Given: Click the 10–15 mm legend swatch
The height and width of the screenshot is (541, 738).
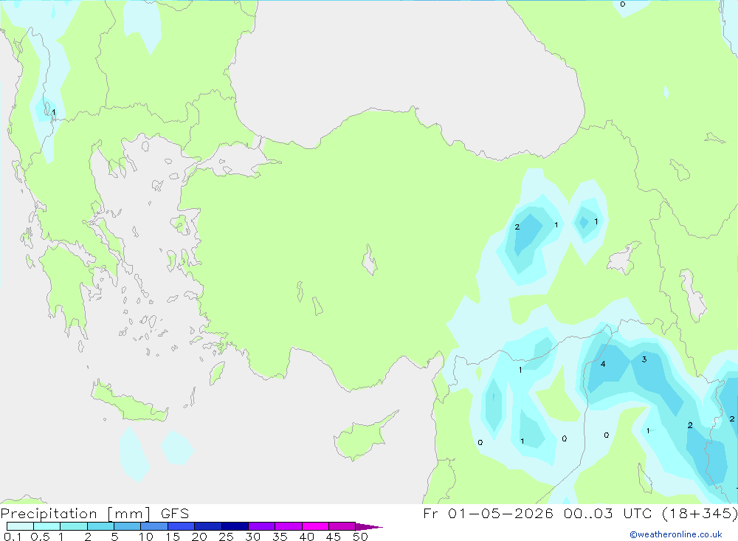Looking at the screenshot, I should (154, 526).
